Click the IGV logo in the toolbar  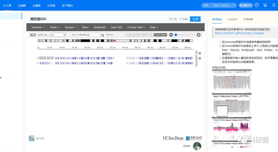pyautogui.click(x=33, y=35)
